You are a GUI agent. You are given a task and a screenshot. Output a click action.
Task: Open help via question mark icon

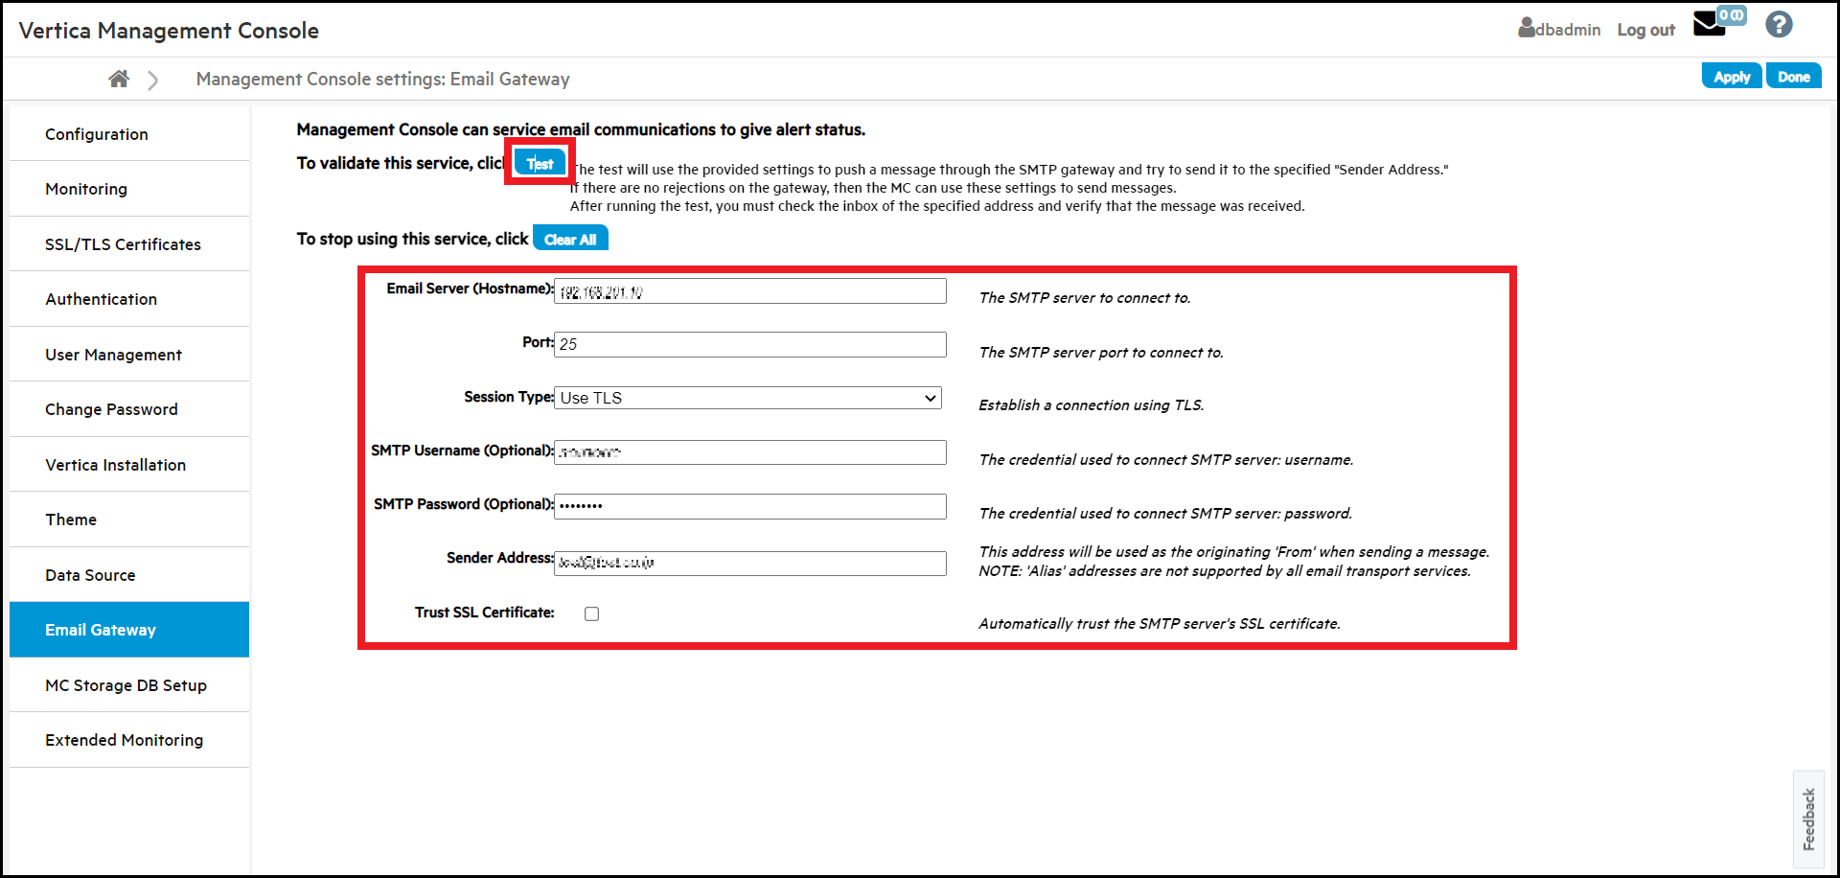coord(1779,25)
